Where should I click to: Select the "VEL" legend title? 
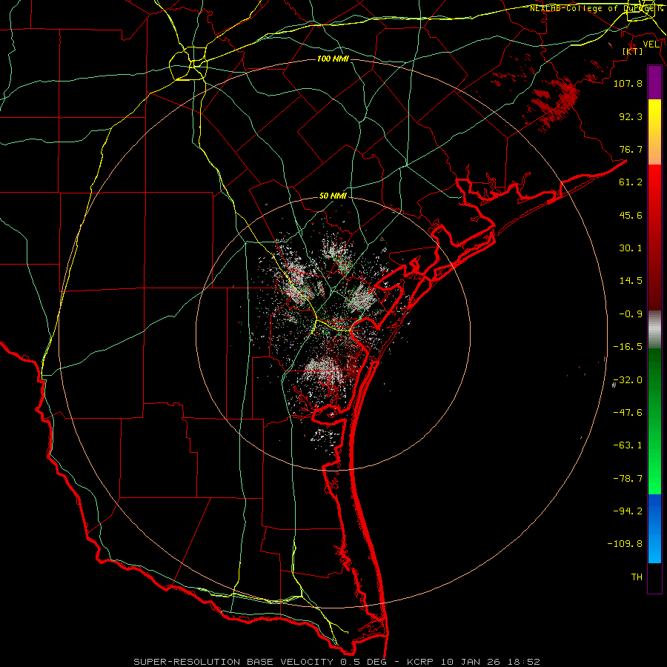pyautogui.click(x=651, y=44)
